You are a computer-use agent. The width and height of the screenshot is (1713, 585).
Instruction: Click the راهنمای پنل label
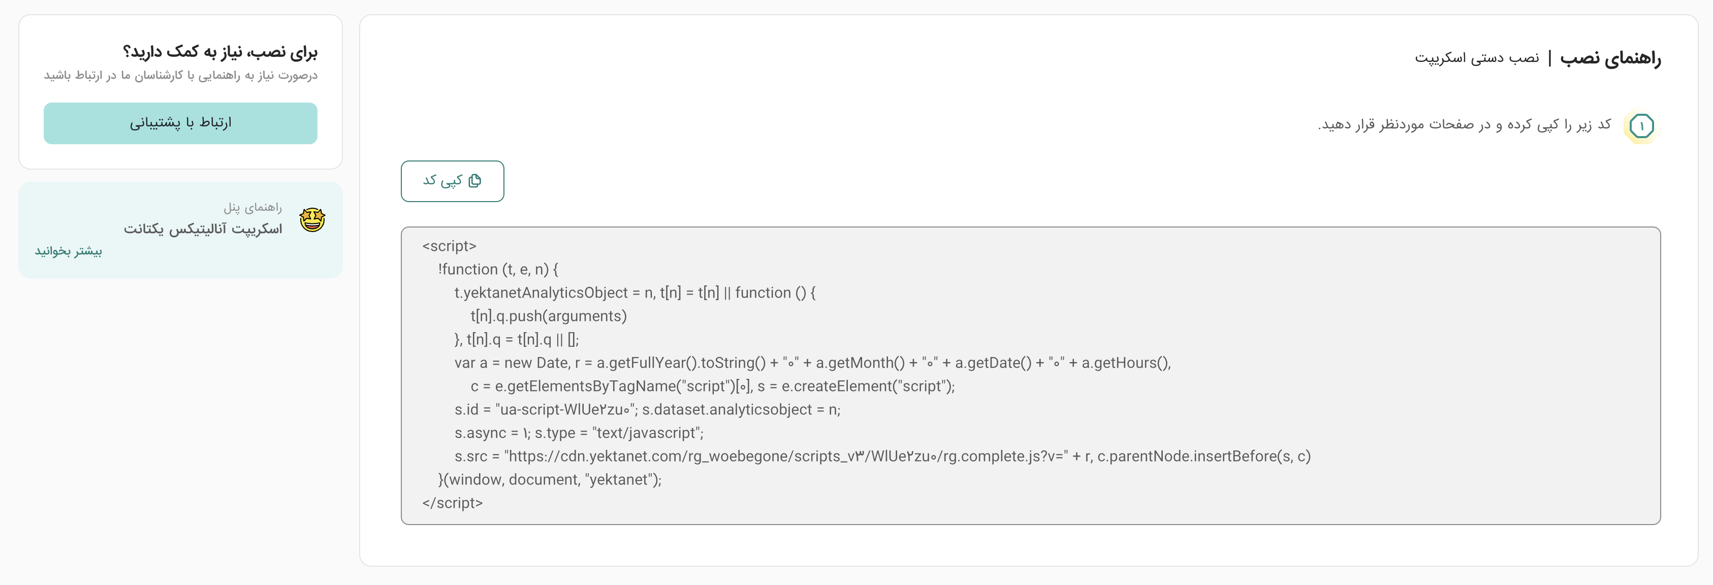click(252, 207)
